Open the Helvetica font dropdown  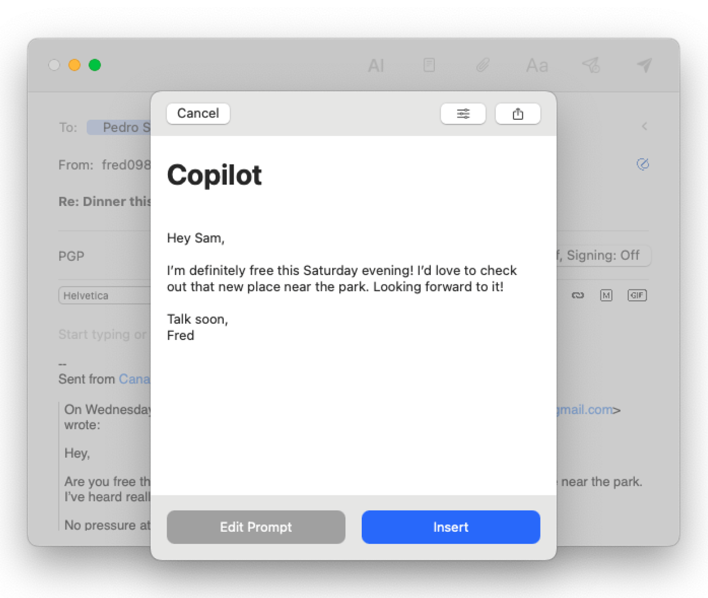105,295
